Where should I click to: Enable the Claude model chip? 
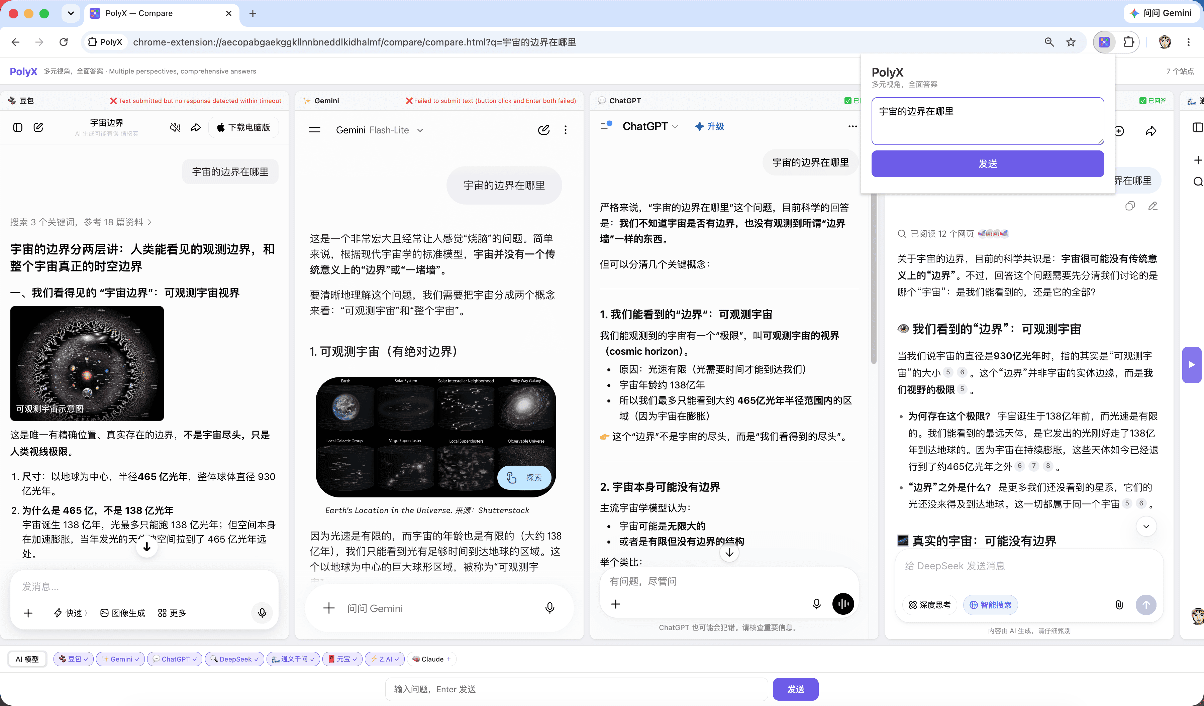coord(431,659)
